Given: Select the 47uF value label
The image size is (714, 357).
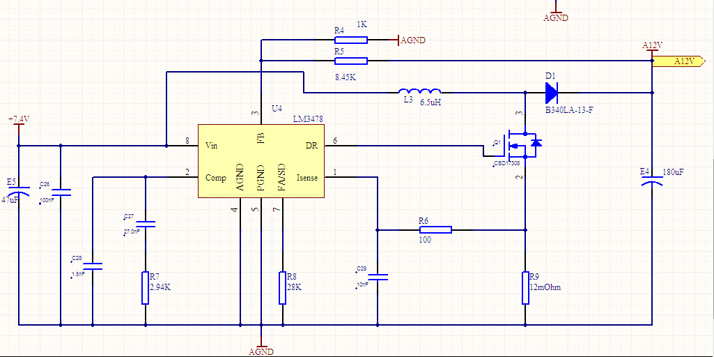Looking at the screenshot, I should (x=10, y=199).
